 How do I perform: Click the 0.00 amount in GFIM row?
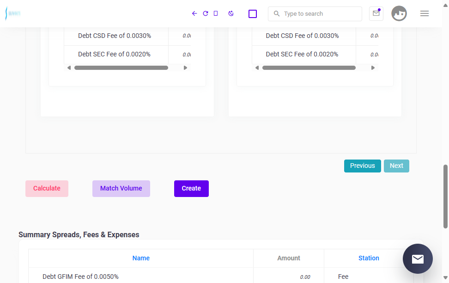(305, 277)
